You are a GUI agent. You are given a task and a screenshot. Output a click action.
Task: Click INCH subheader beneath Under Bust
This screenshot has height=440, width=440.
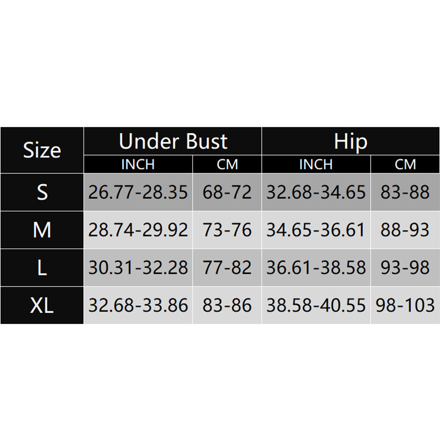[138, 164]
